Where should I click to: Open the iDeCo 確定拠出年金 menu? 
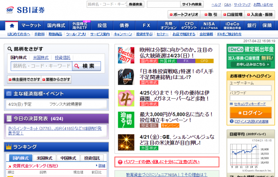232,25
